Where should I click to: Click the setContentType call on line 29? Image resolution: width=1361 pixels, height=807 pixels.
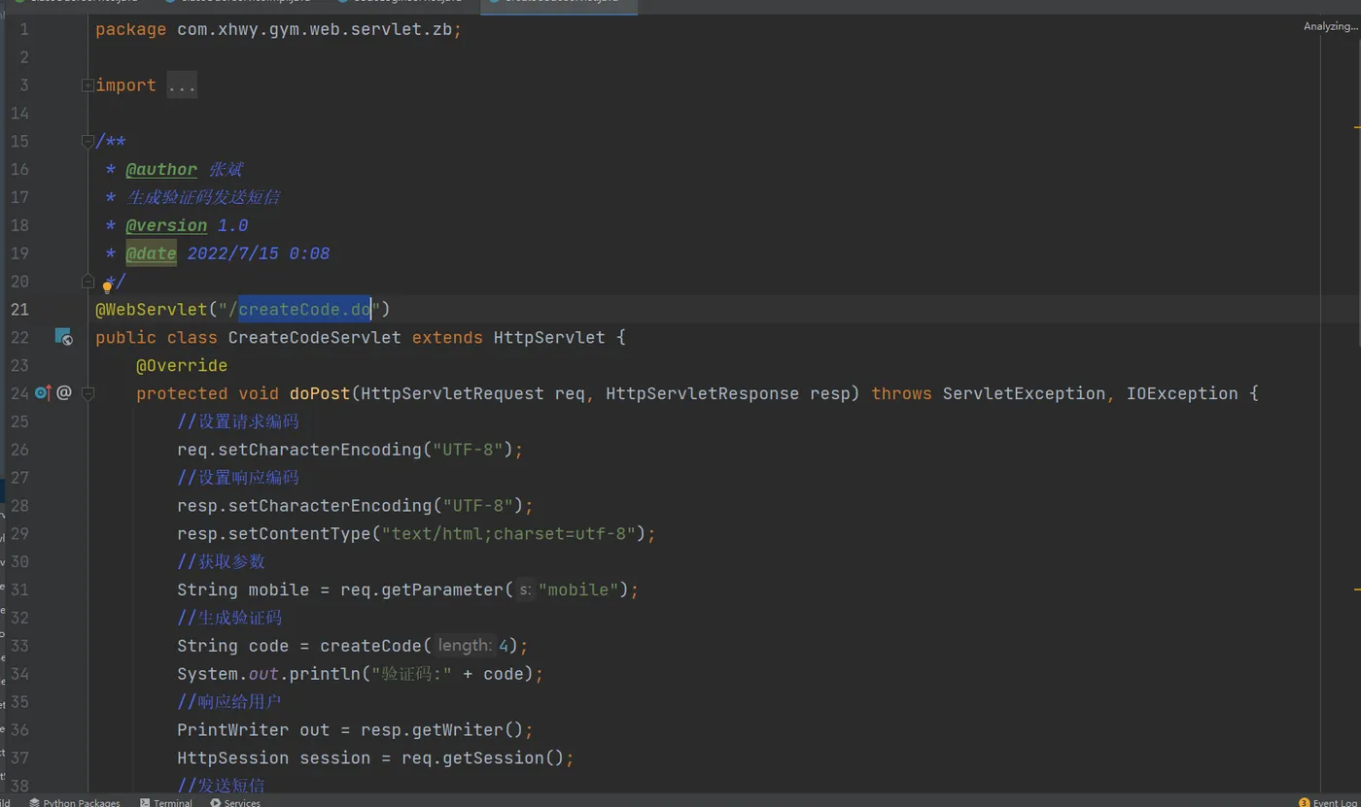pyautogui.click(x=299, y=534)
